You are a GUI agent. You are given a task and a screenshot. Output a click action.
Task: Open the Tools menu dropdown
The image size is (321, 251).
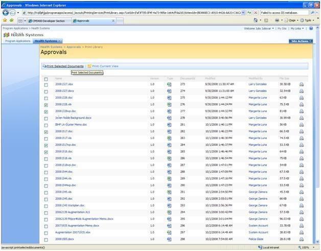[x=307, y=20]
